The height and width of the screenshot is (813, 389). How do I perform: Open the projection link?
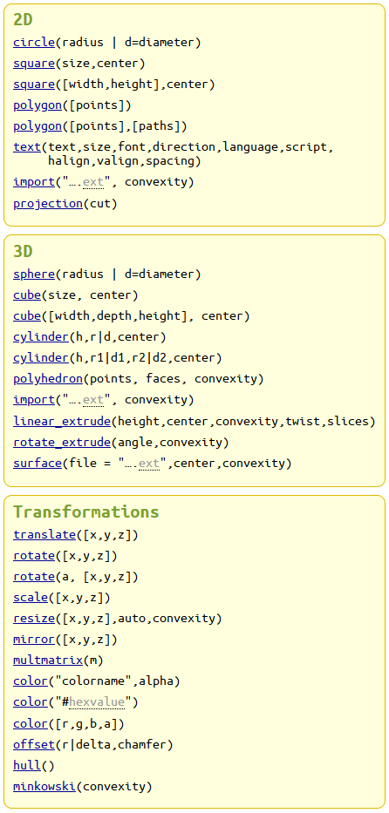pos(48,203)
